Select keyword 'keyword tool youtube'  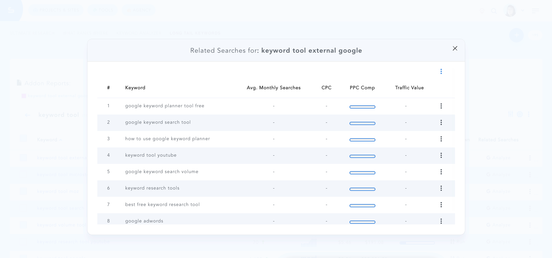(151, 155)
